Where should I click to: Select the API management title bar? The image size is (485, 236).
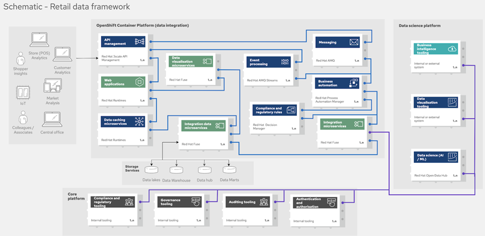[x=123, y=42]
